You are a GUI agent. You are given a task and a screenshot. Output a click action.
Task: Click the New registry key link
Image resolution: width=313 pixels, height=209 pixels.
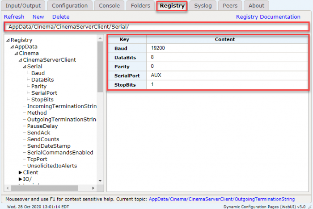(x=38, y=17)
